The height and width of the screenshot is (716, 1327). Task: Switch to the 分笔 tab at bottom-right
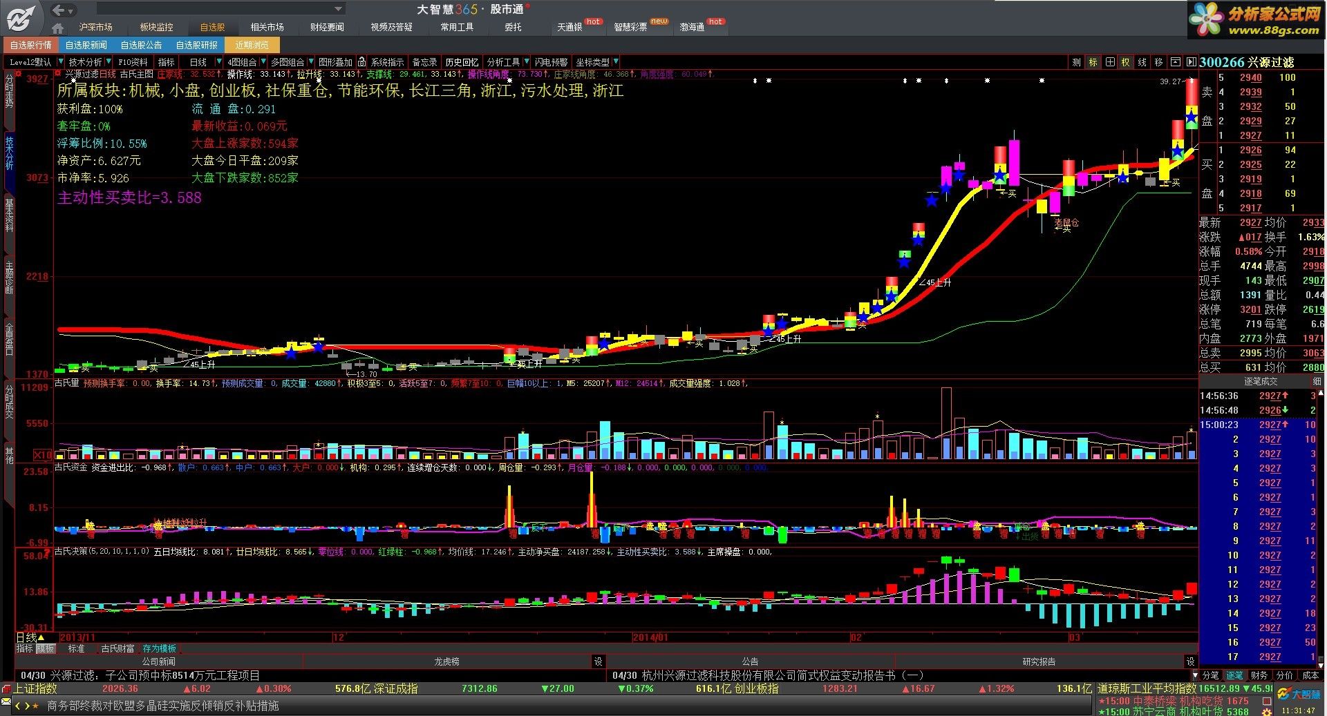(1211, 675)
